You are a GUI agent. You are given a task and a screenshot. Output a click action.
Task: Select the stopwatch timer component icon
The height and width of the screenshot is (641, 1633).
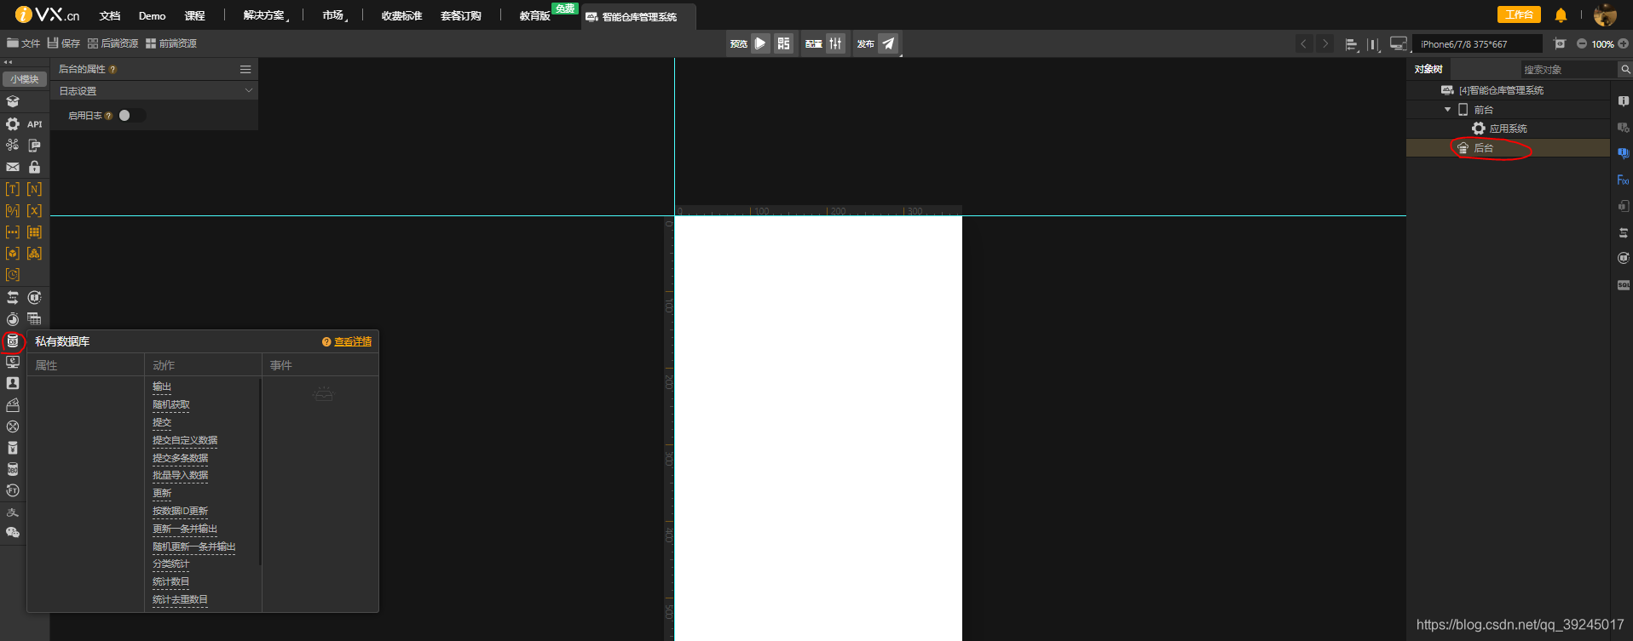tap(13, 319)
